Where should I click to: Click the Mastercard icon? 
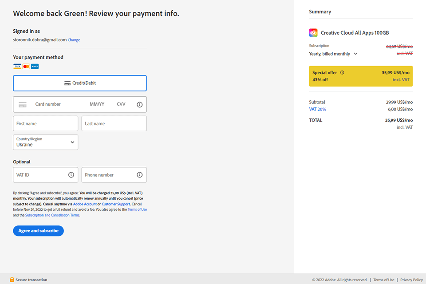point(26,67)
